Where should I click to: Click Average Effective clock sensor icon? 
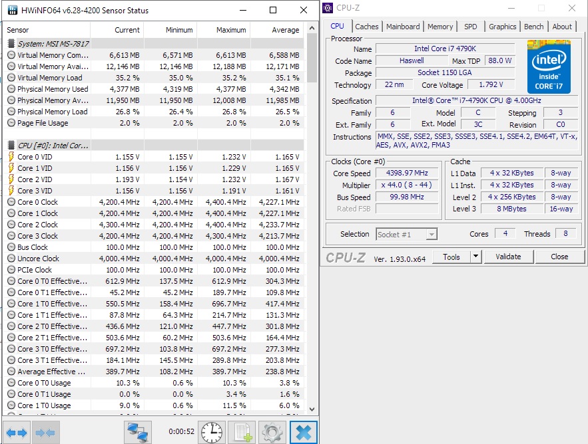click(11, 372)
